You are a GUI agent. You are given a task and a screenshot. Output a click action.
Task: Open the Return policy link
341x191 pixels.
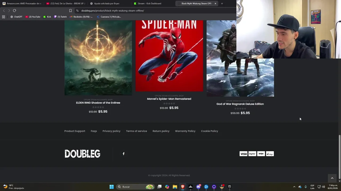click(x=161, y=131)
